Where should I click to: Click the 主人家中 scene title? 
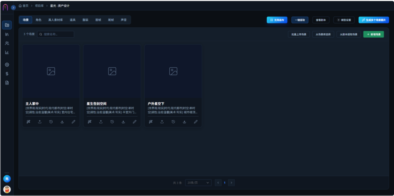click(32, 104)
